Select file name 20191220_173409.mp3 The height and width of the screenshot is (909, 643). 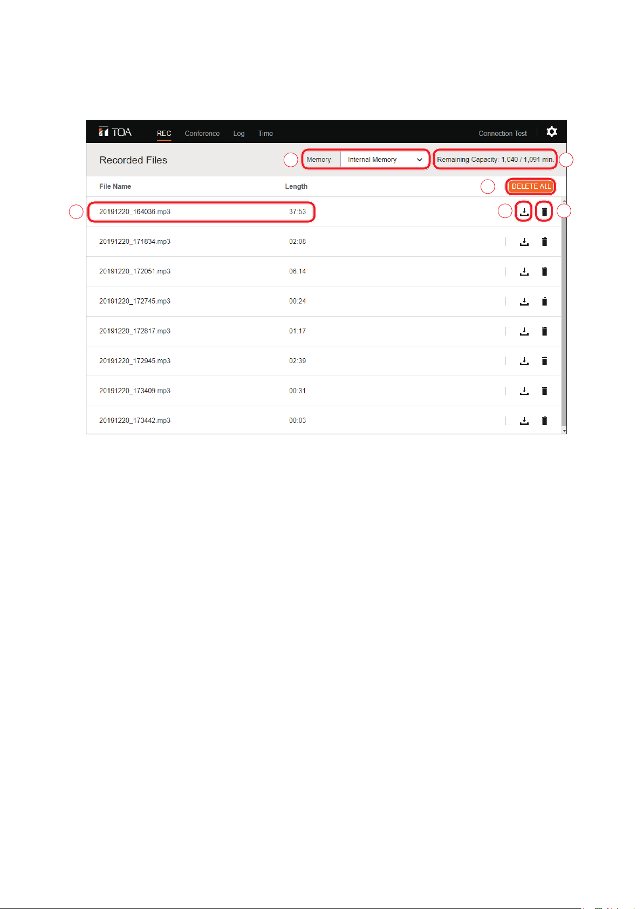(135, 391)
